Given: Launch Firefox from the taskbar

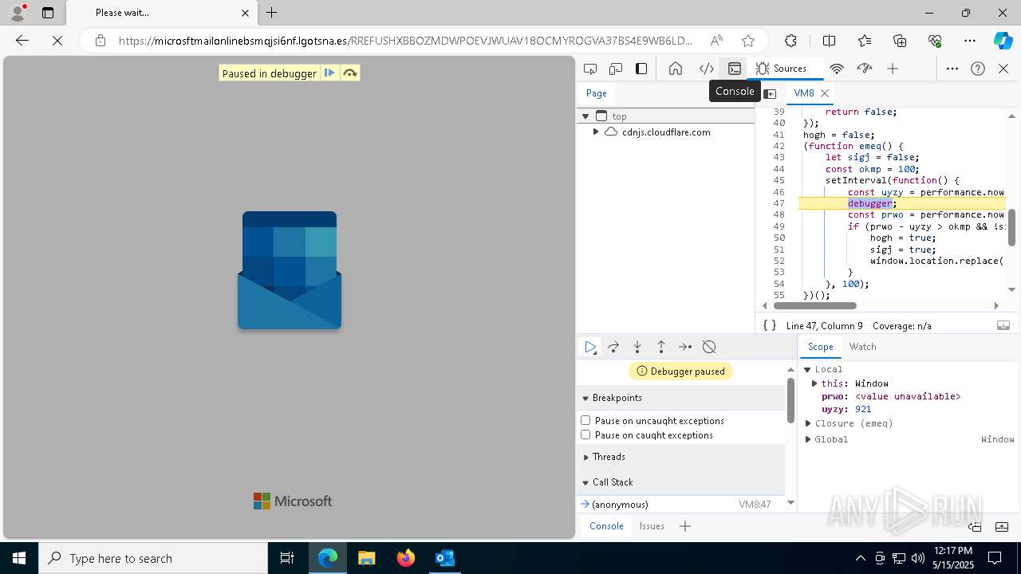Looking at the screenshot, I should point(406,558).
